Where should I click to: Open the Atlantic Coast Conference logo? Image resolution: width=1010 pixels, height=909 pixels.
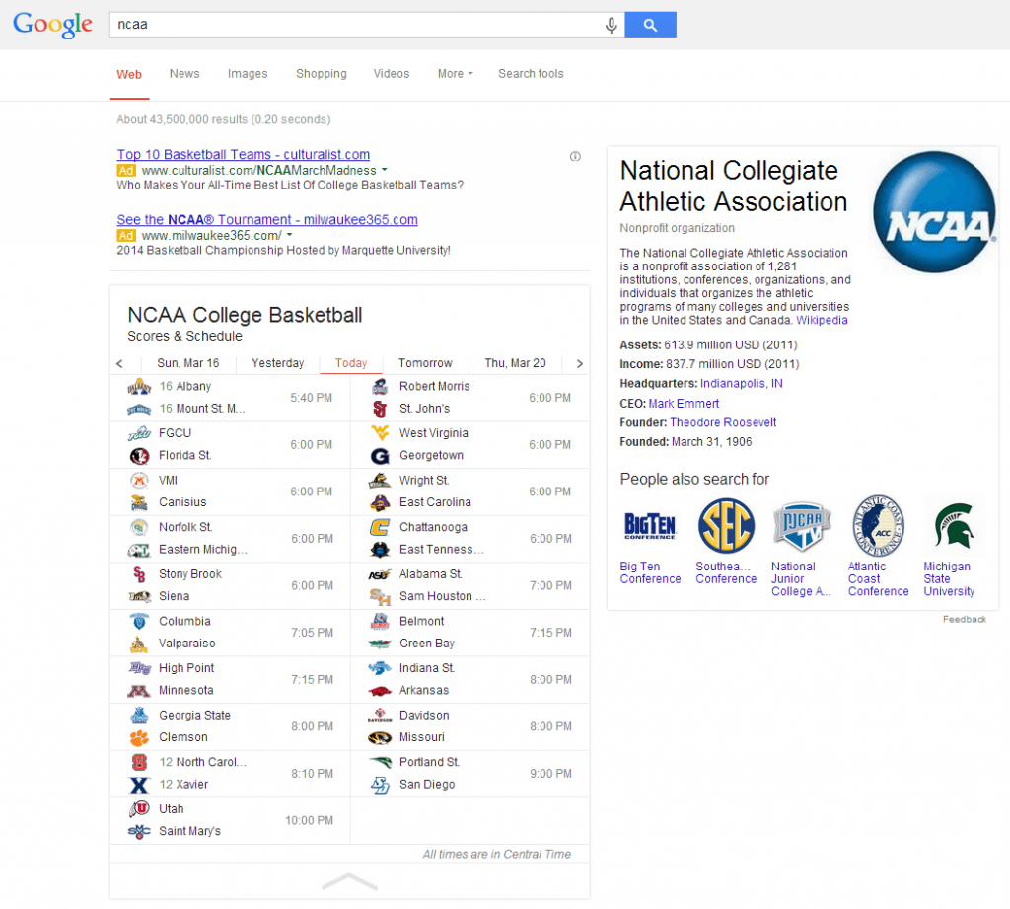pyautogui.click(x=878, y=525)
